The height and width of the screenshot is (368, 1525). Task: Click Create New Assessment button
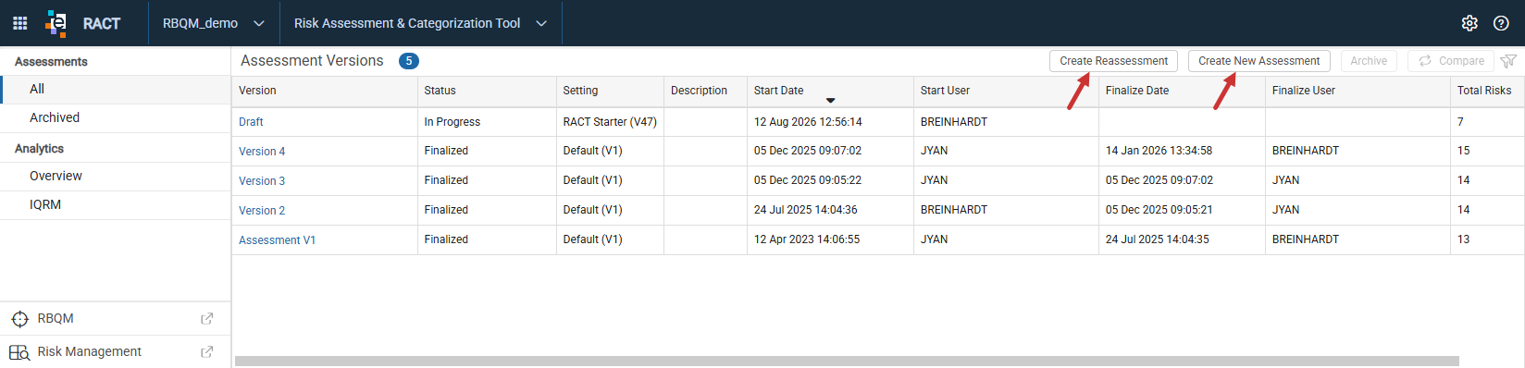(1258, 61)
